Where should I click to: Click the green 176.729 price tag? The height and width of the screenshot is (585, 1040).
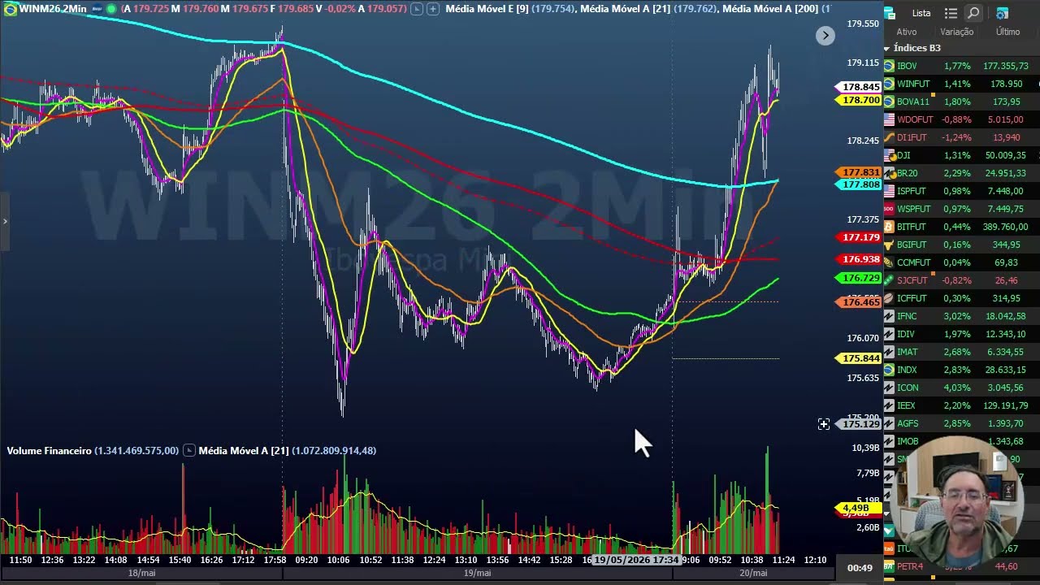860,278
